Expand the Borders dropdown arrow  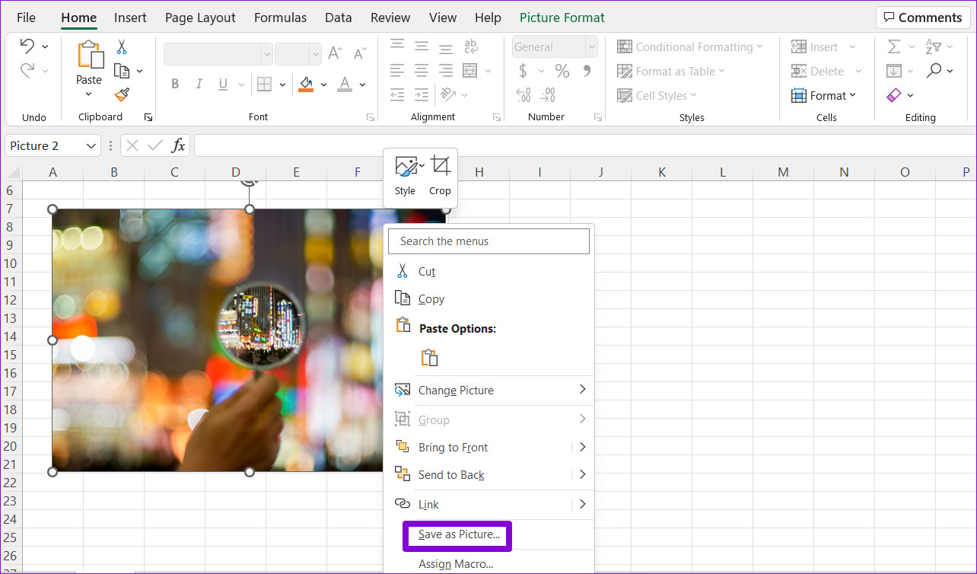click(x=282, y=85)
